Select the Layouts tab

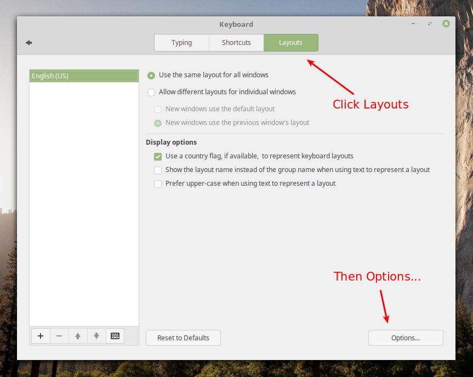(x=290, y=43)
